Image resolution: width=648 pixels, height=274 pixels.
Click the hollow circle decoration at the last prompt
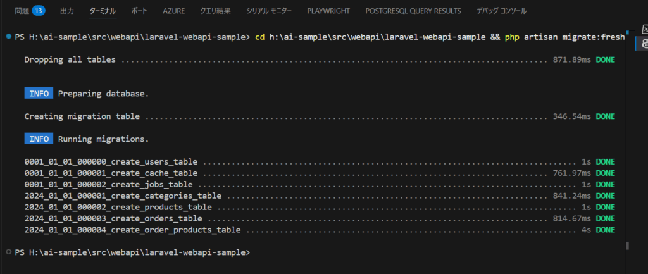pos(8,252)
